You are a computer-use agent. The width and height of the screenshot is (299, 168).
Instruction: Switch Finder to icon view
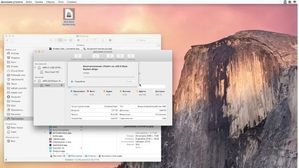[x=51, y=40]
